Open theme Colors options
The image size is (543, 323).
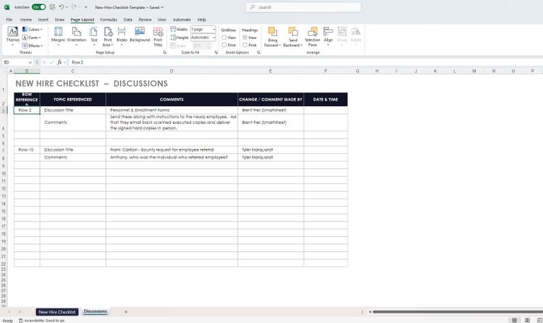pos(32,29)
